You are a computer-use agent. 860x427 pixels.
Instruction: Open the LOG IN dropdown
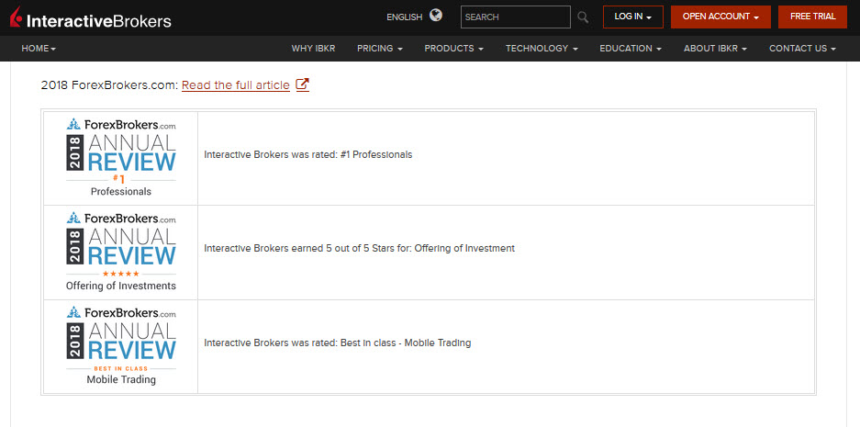(632, 17)
